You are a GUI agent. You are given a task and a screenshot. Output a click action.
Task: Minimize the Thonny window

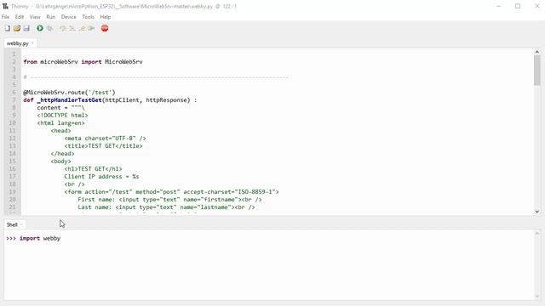click(x=498, y=6)
